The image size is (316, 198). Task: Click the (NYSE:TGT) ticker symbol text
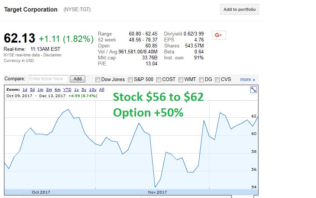pyautogui.click(x=77, y=10)
